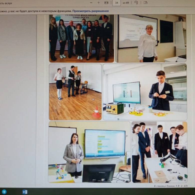Select the photo of woman in white blouse
195x195 pixels.
click(152, 38)
